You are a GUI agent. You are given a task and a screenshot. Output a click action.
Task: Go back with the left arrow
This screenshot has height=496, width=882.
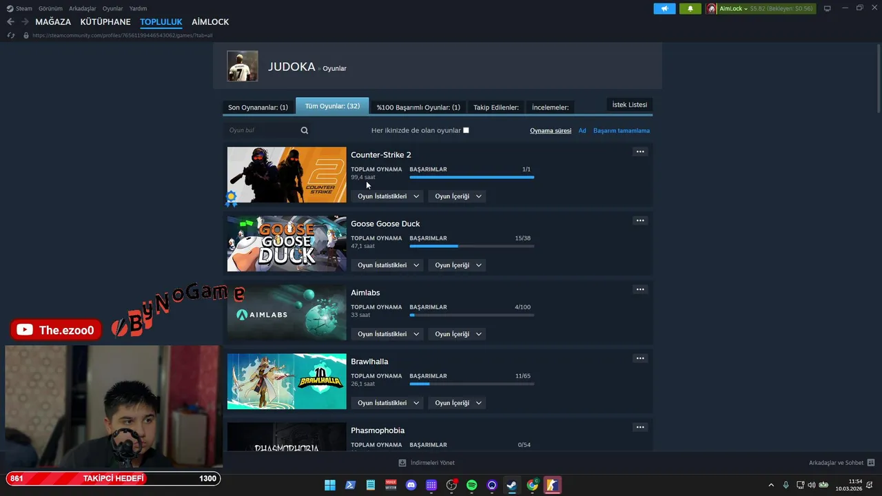(10, 22)
